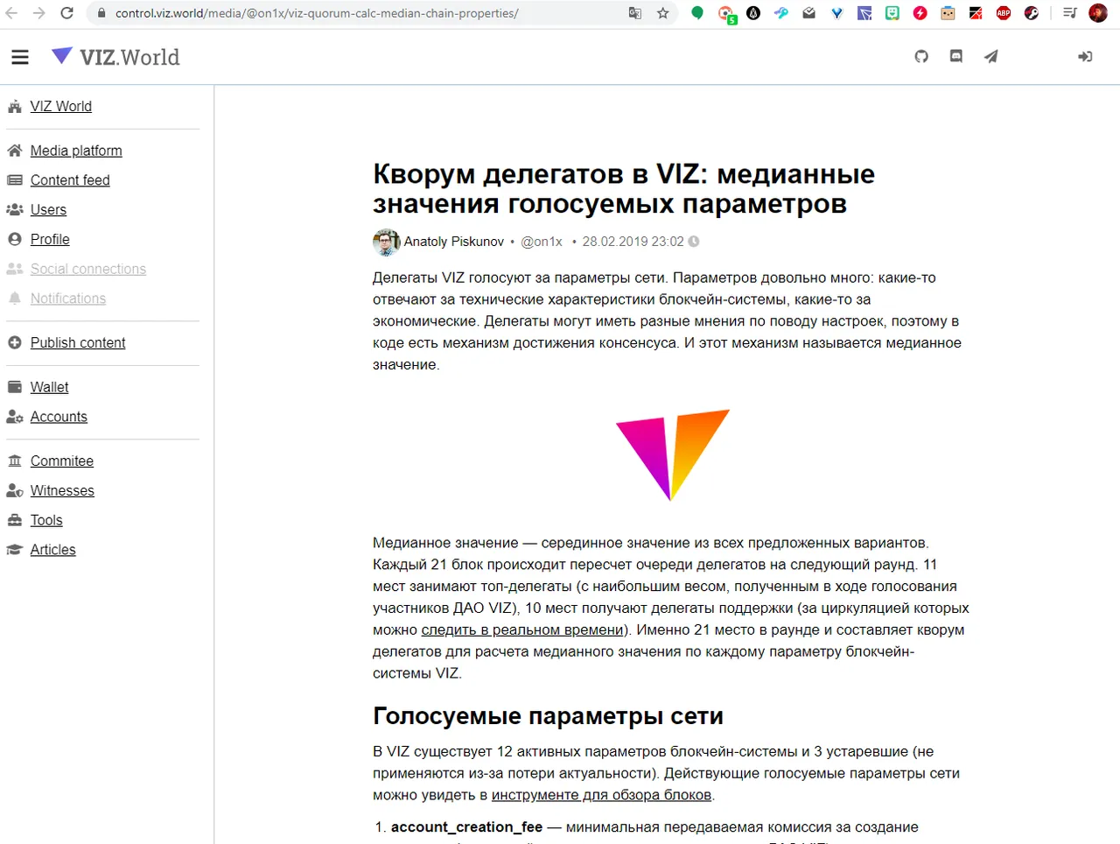The height and width of the screenshot is (844, 1120).
Task: Follow 'следить в реальном времени' link
Action: pos(523,629)
